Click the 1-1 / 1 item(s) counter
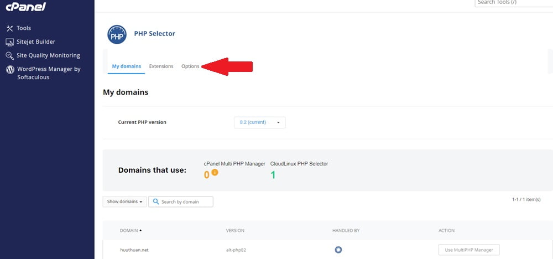553x259 pixels. click(x=526, y=200)
